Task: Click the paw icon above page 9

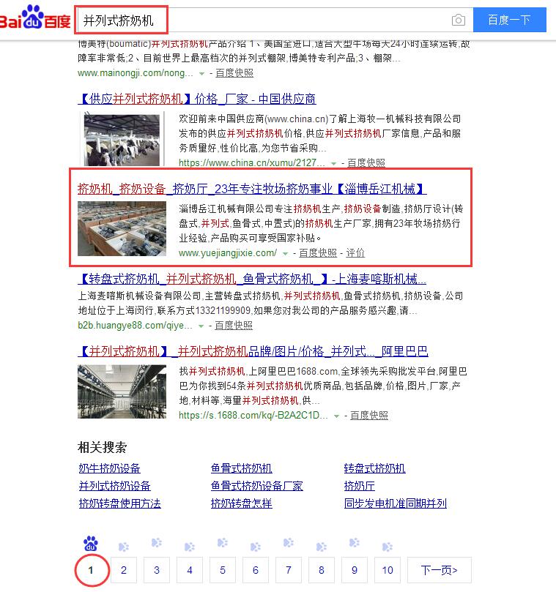Action: (x=355, y=543)
